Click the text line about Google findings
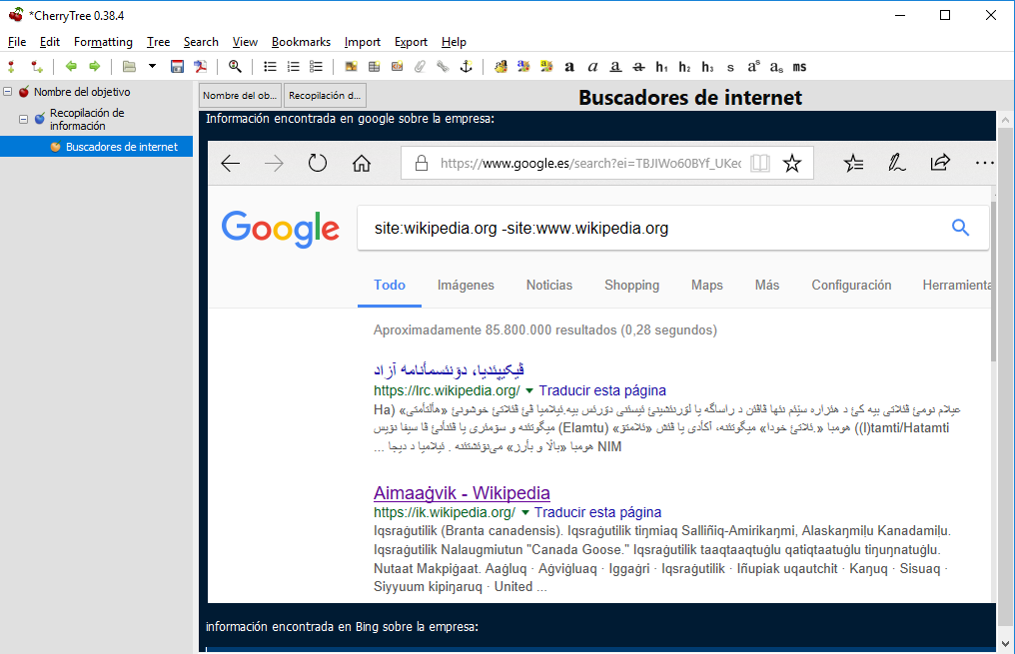The height and width of the screenshot is (654, 1015). click(351, 119)
